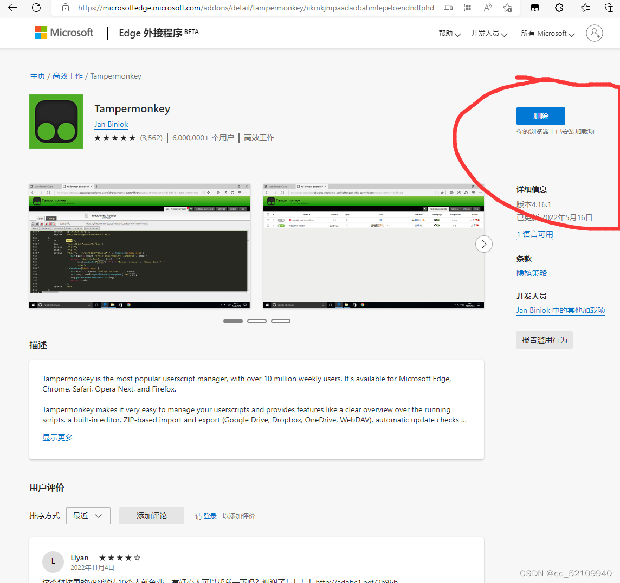The height and width of the screenshot is (583, 620).
Task: Reload the page with the refresh icon
Action: (x=36, y=8)
